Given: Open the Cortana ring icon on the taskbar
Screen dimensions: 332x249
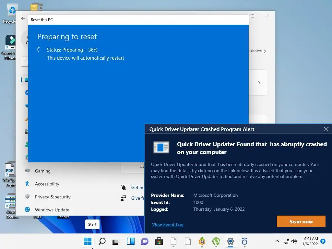Looking at the screenshot, I should (244, 241).
